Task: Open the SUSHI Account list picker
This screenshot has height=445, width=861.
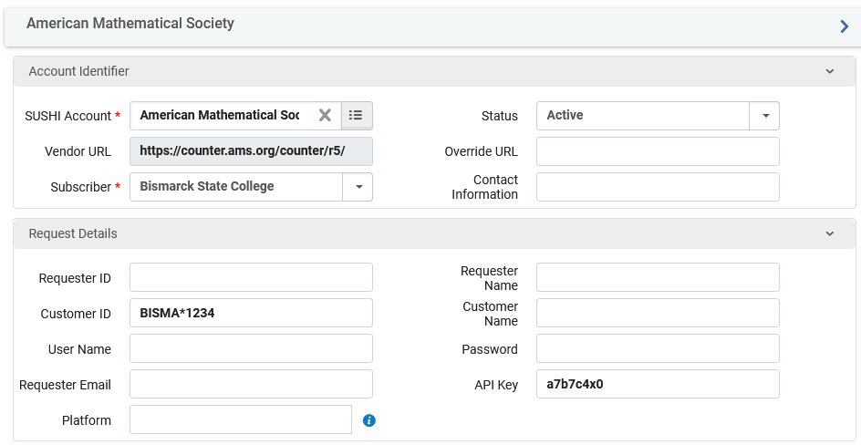Action: [x=357, y=115]
